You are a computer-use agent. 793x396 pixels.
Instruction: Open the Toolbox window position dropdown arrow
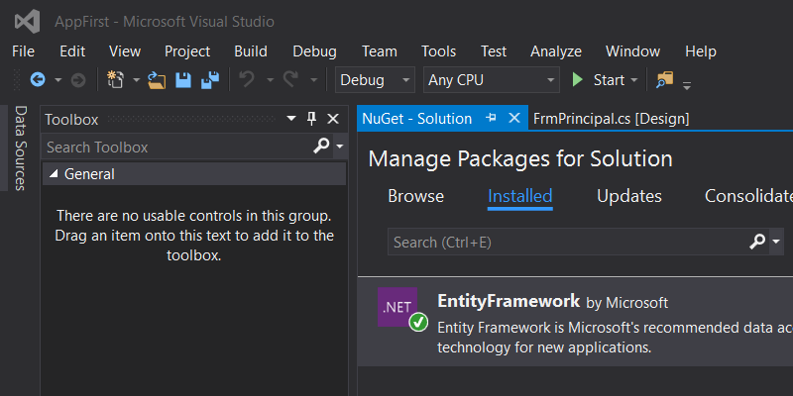coord(291,119)
